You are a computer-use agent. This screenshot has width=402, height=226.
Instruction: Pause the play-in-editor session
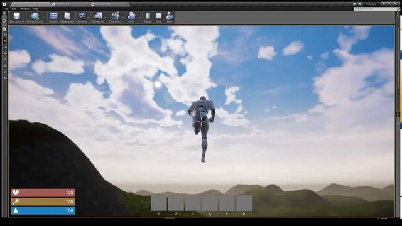(148, 18)
